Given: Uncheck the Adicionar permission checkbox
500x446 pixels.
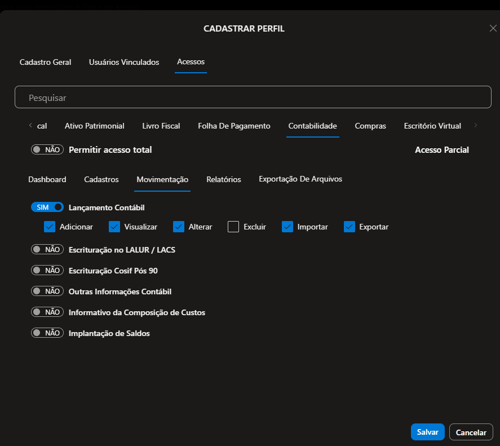Looking at the screenshot, I should tap(50, 227).
